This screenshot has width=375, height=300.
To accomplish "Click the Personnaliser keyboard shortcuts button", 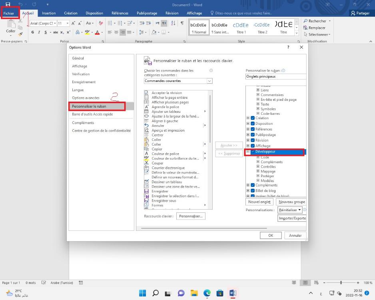I will click(x=191, y=216).
